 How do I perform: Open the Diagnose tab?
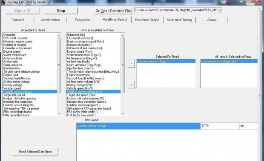coord(83,20)
